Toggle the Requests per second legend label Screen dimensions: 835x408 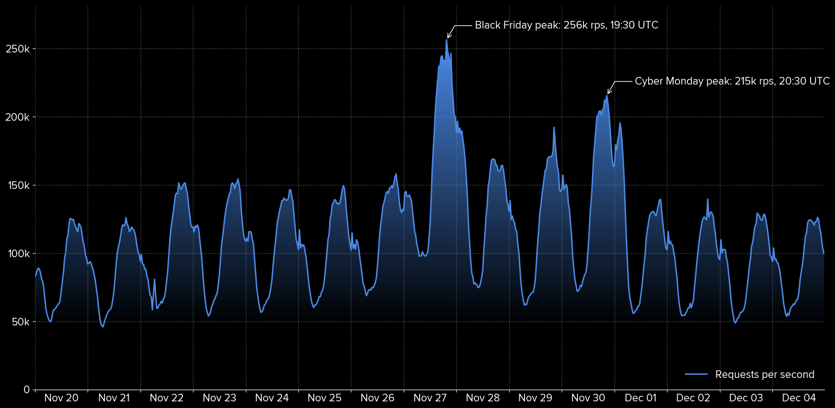pyautogui.click(x=764, y=375)
